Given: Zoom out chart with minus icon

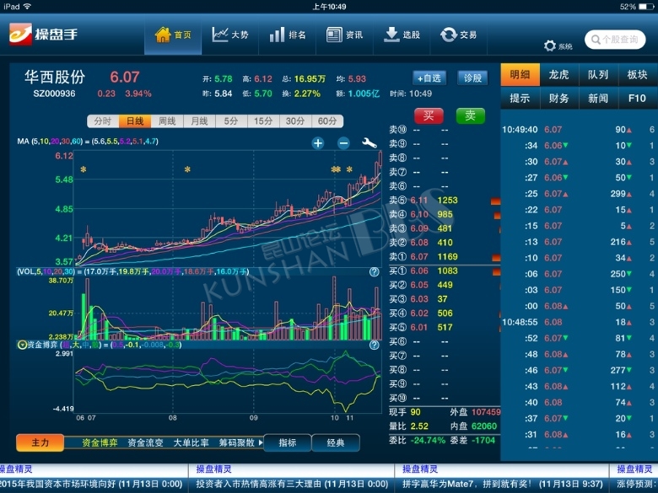Looking at the screenshot, I should pyautogui.click(x=343, y=143).
